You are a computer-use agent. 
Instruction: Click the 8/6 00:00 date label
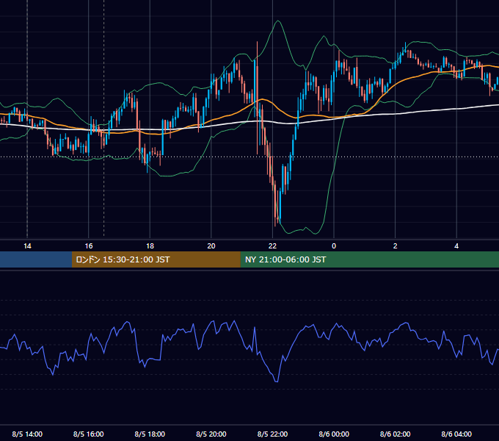point(334,434)
